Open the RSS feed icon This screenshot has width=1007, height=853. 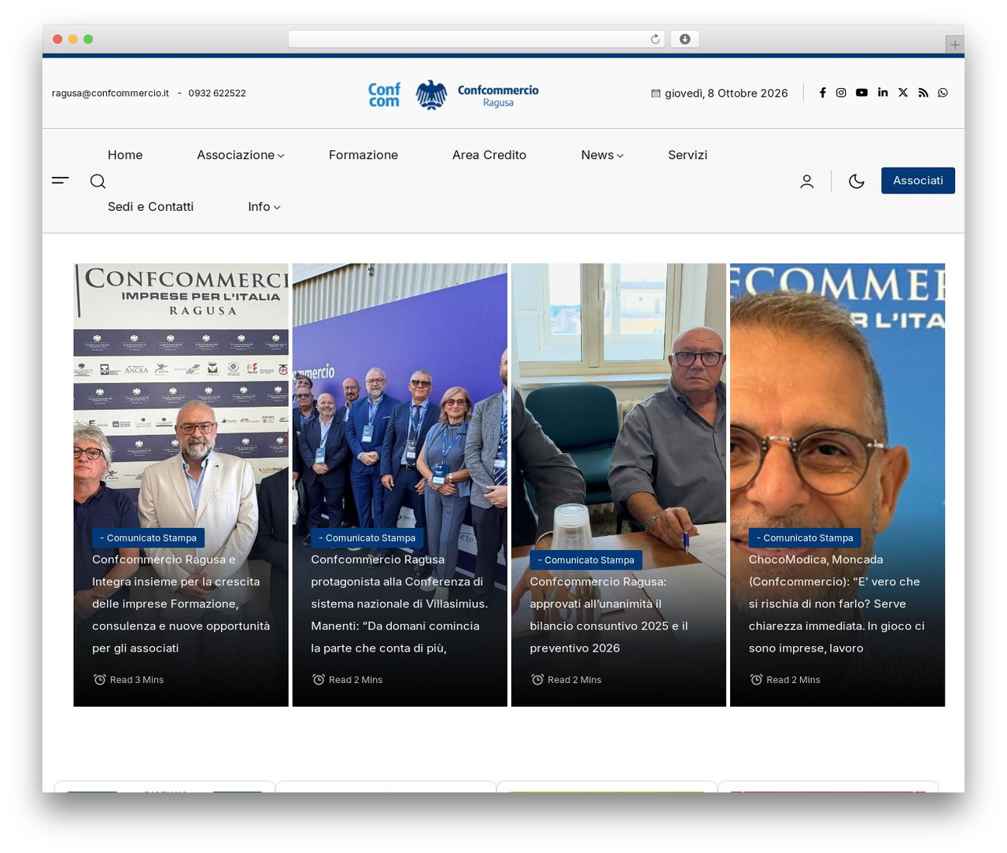[923, 93]
